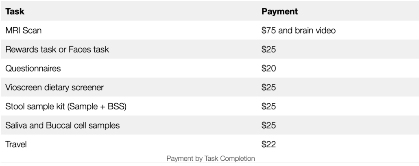Click the $25 payment for Saliva samples
This screenshot has width=419, height=166.
coord(268,125)
